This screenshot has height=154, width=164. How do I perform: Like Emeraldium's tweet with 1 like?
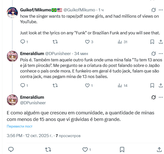coord(87,86)
